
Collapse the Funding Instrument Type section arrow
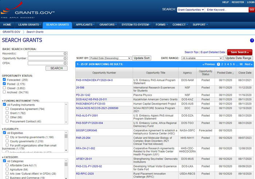click(x=3, y=101)
